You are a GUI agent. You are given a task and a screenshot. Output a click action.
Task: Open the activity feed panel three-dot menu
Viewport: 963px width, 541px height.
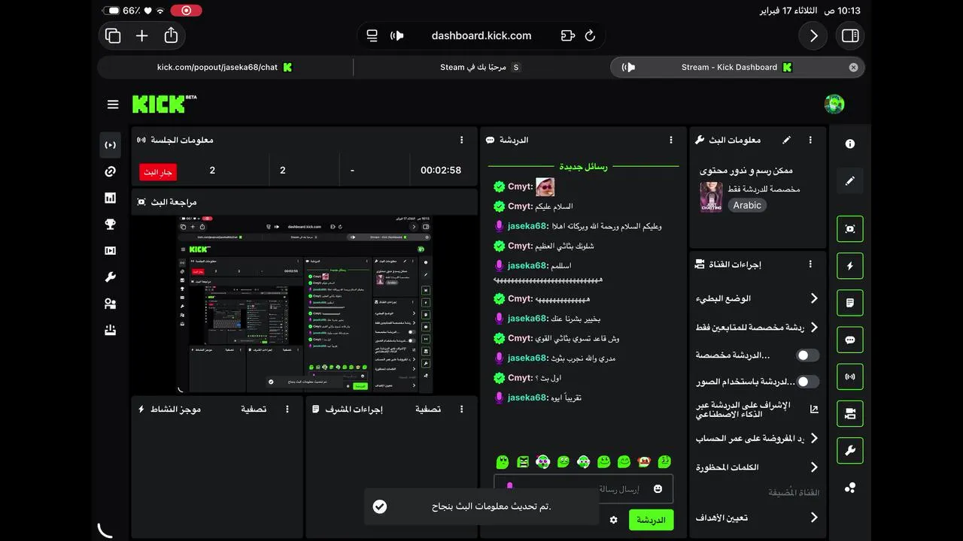click(x=287, y=409)
